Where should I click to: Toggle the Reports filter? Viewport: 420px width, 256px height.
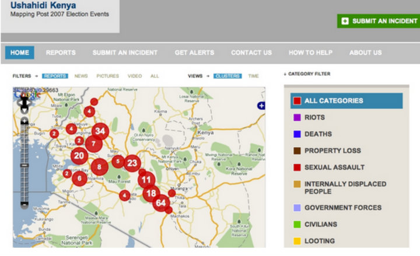click(x=55, y=76)
